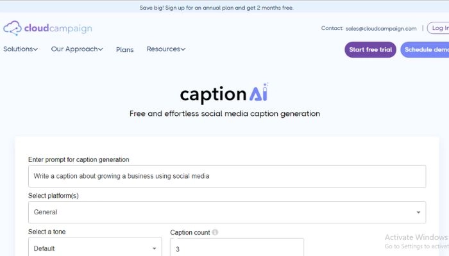Click the annual plan promo banner
The width and height of the screenshot is (449, 256).
point(217,8)
